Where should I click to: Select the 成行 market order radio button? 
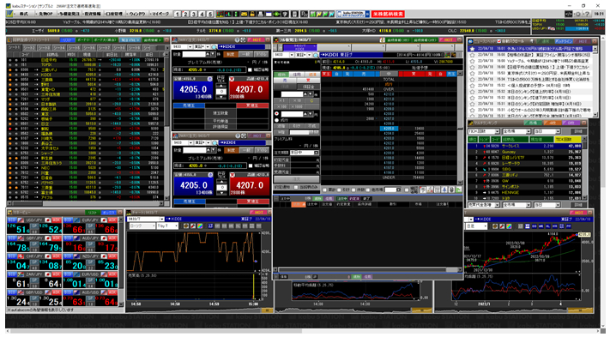(x=276, y=120)
